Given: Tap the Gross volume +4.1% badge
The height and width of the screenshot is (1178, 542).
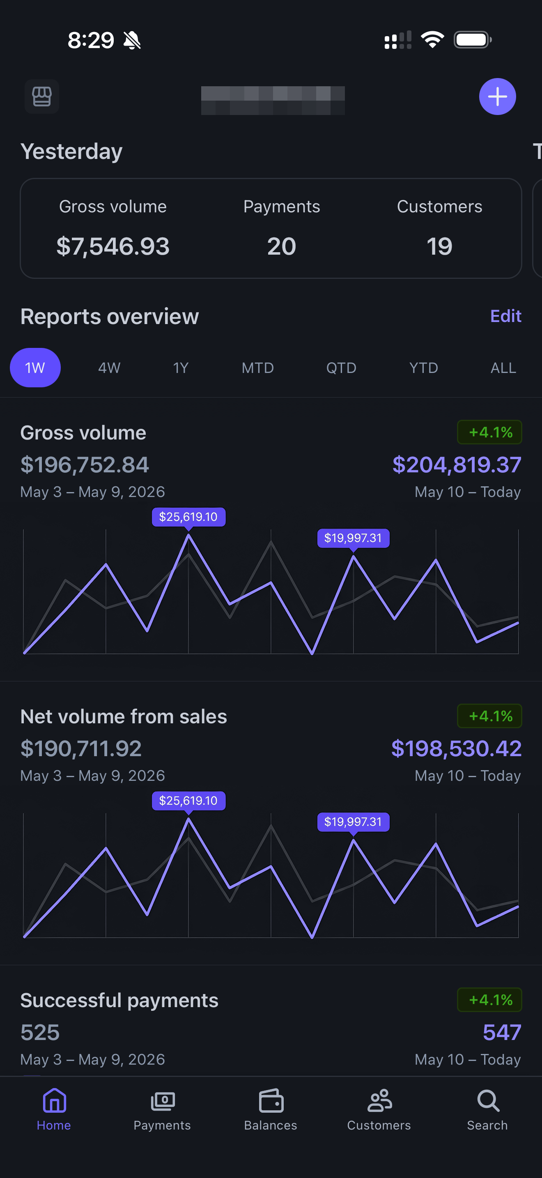Looking at the screenshot, I should click(489, 432).
